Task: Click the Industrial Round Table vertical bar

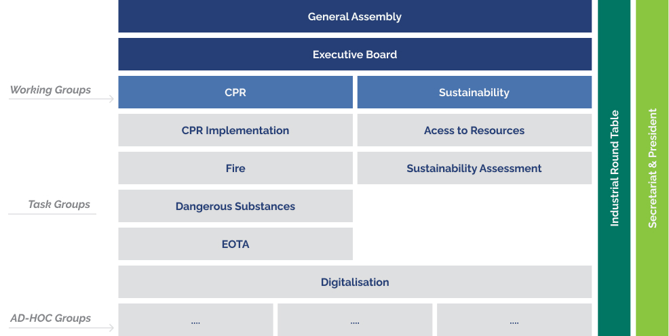Action: pyautogui.click(x=614, y=168)
